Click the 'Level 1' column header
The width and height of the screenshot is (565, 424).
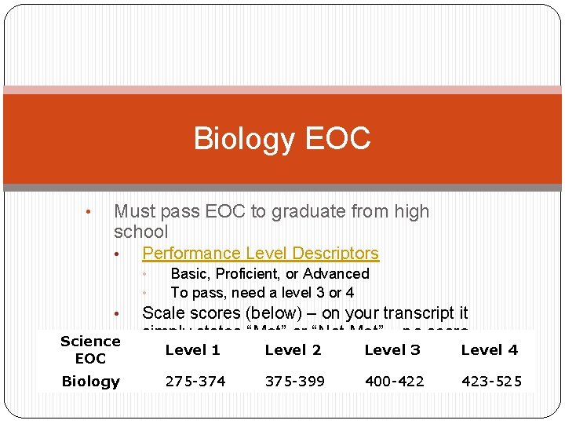(193, 350)
